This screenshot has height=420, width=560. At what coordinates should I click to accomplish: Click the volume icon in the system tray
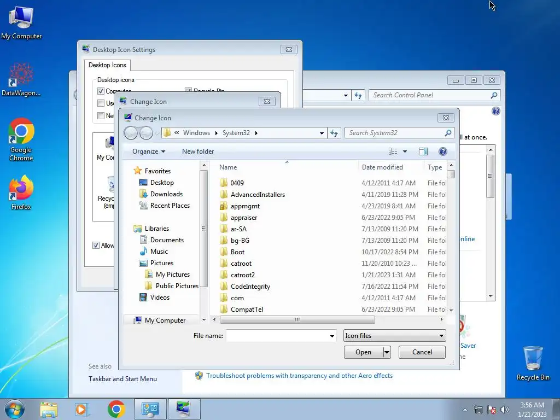point(505,410)
